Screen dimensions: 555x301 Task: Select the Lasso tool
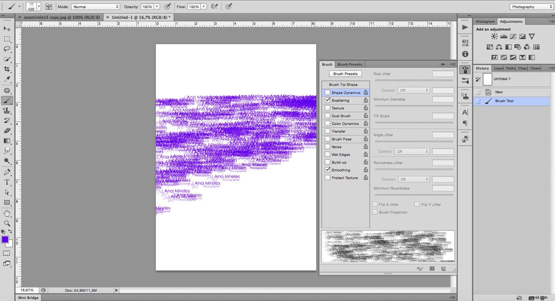[x=7, y=49]
